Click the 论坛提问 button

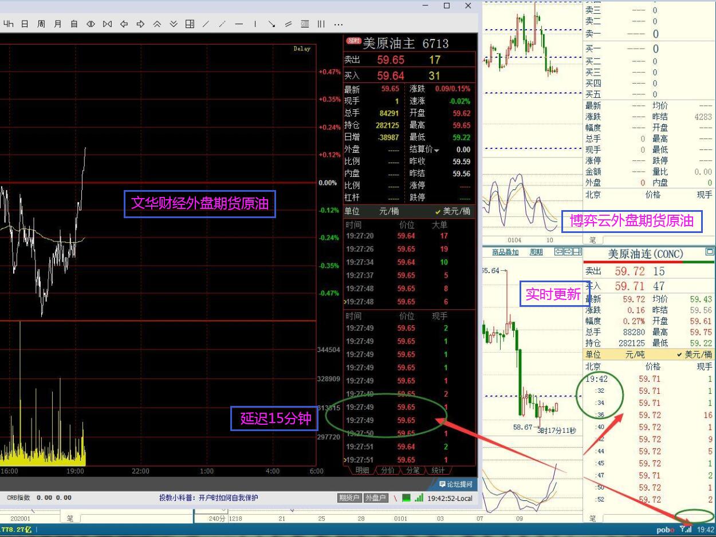(x=456, y=484)
